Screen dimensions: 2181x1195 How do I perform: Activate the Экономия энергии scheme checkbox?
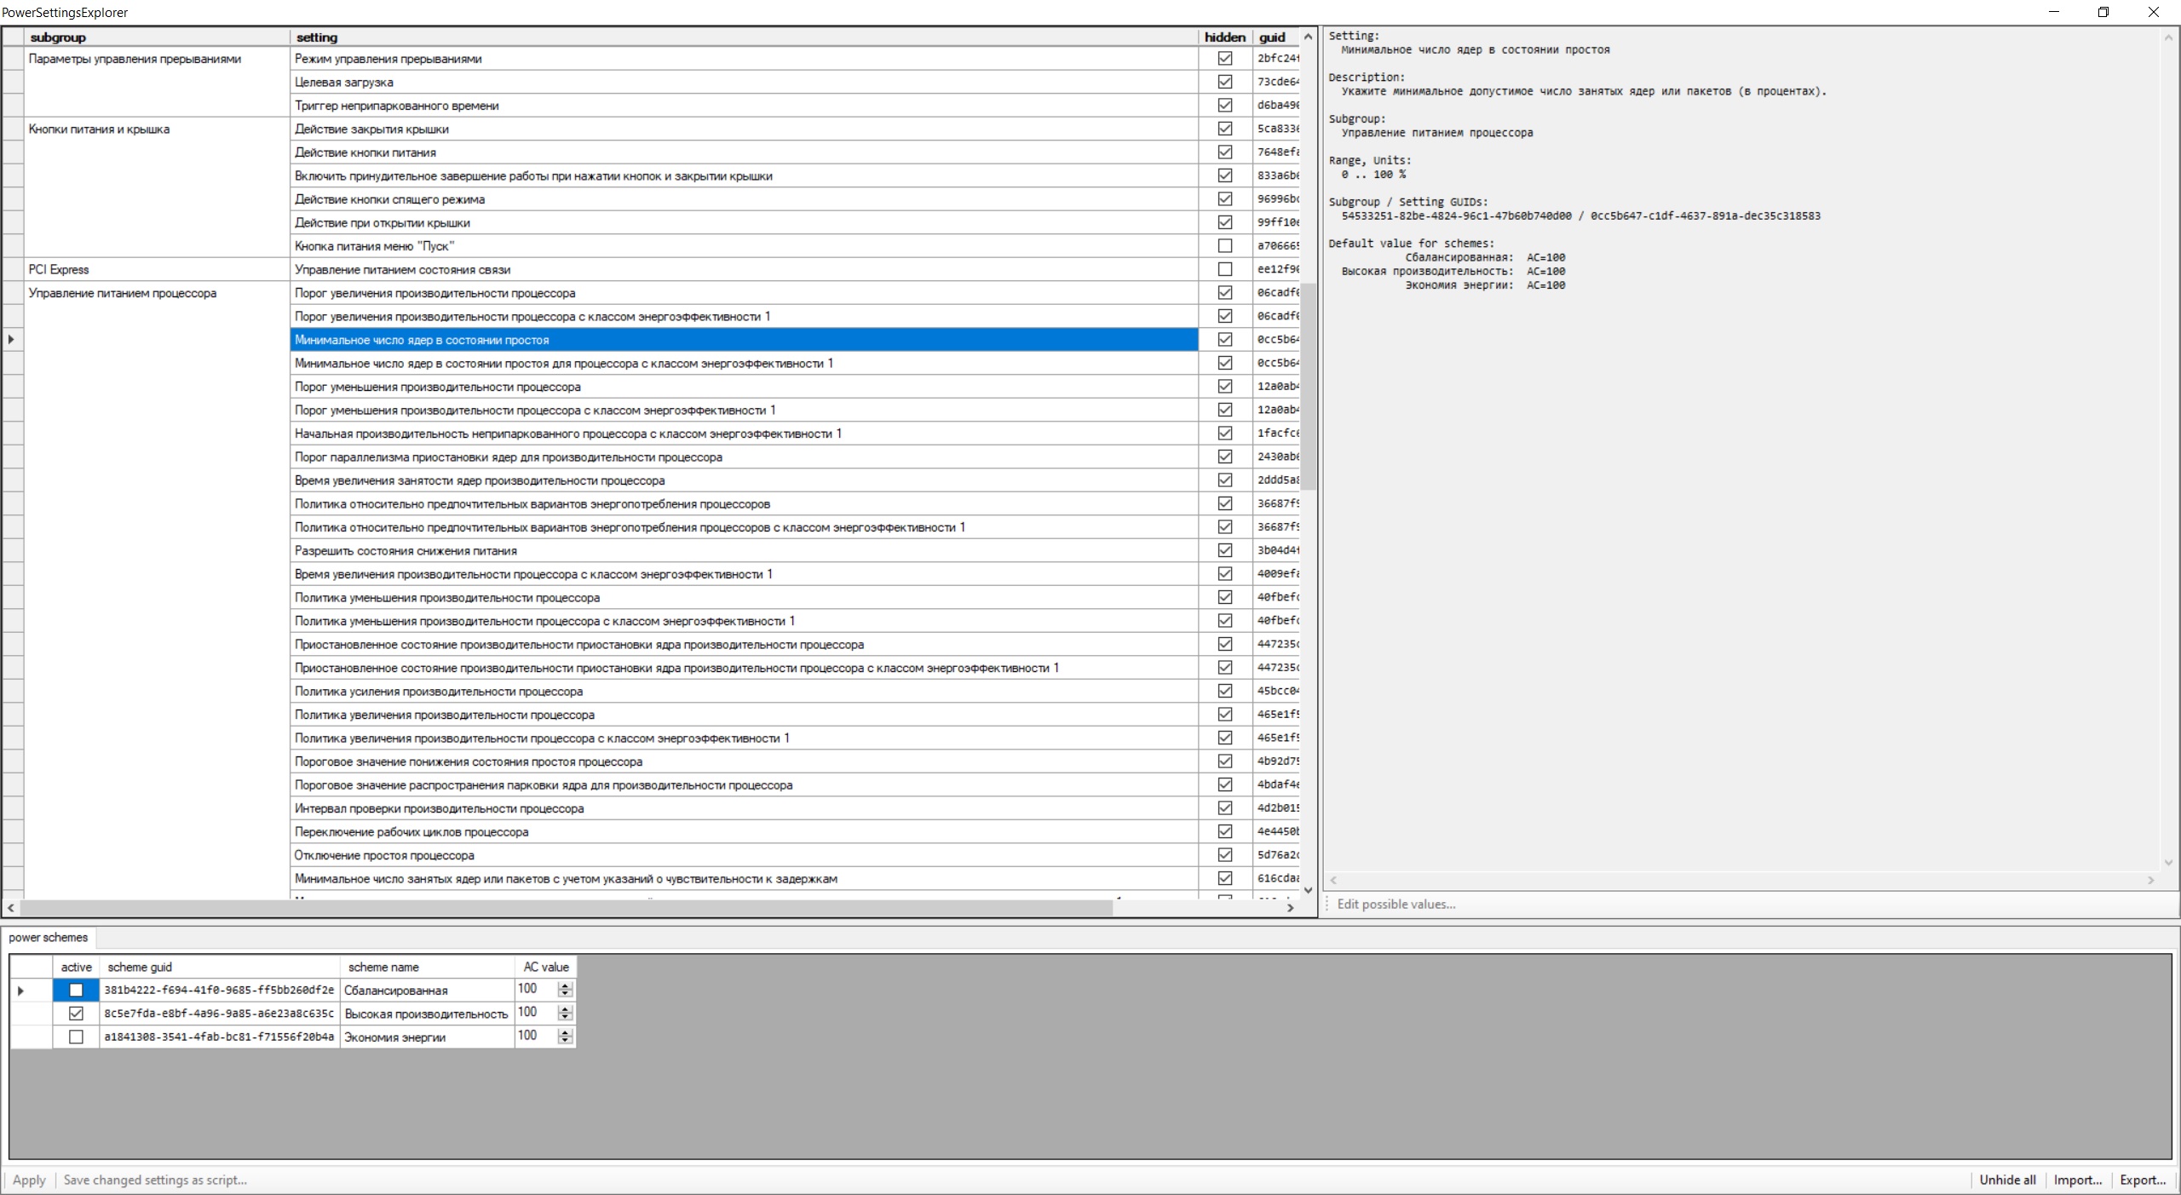tap(76, 1037)
